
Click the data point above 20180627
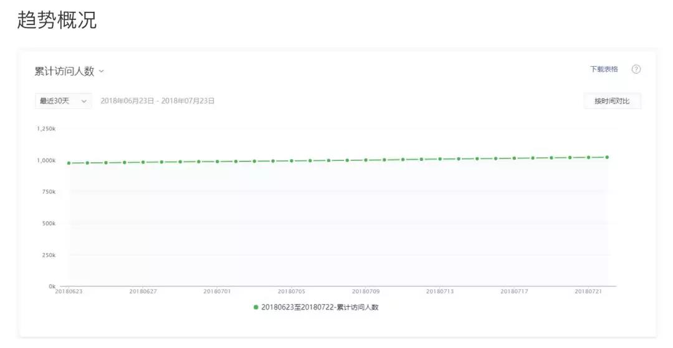[143, 162]
